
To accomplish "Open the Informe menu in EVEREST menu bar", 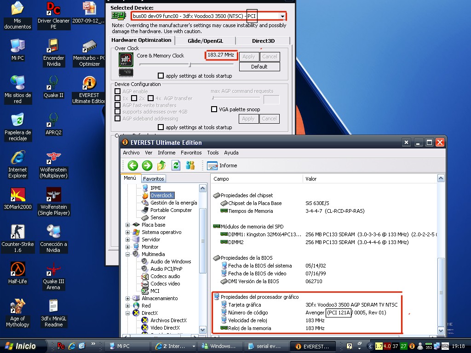I will pos(167,153).
